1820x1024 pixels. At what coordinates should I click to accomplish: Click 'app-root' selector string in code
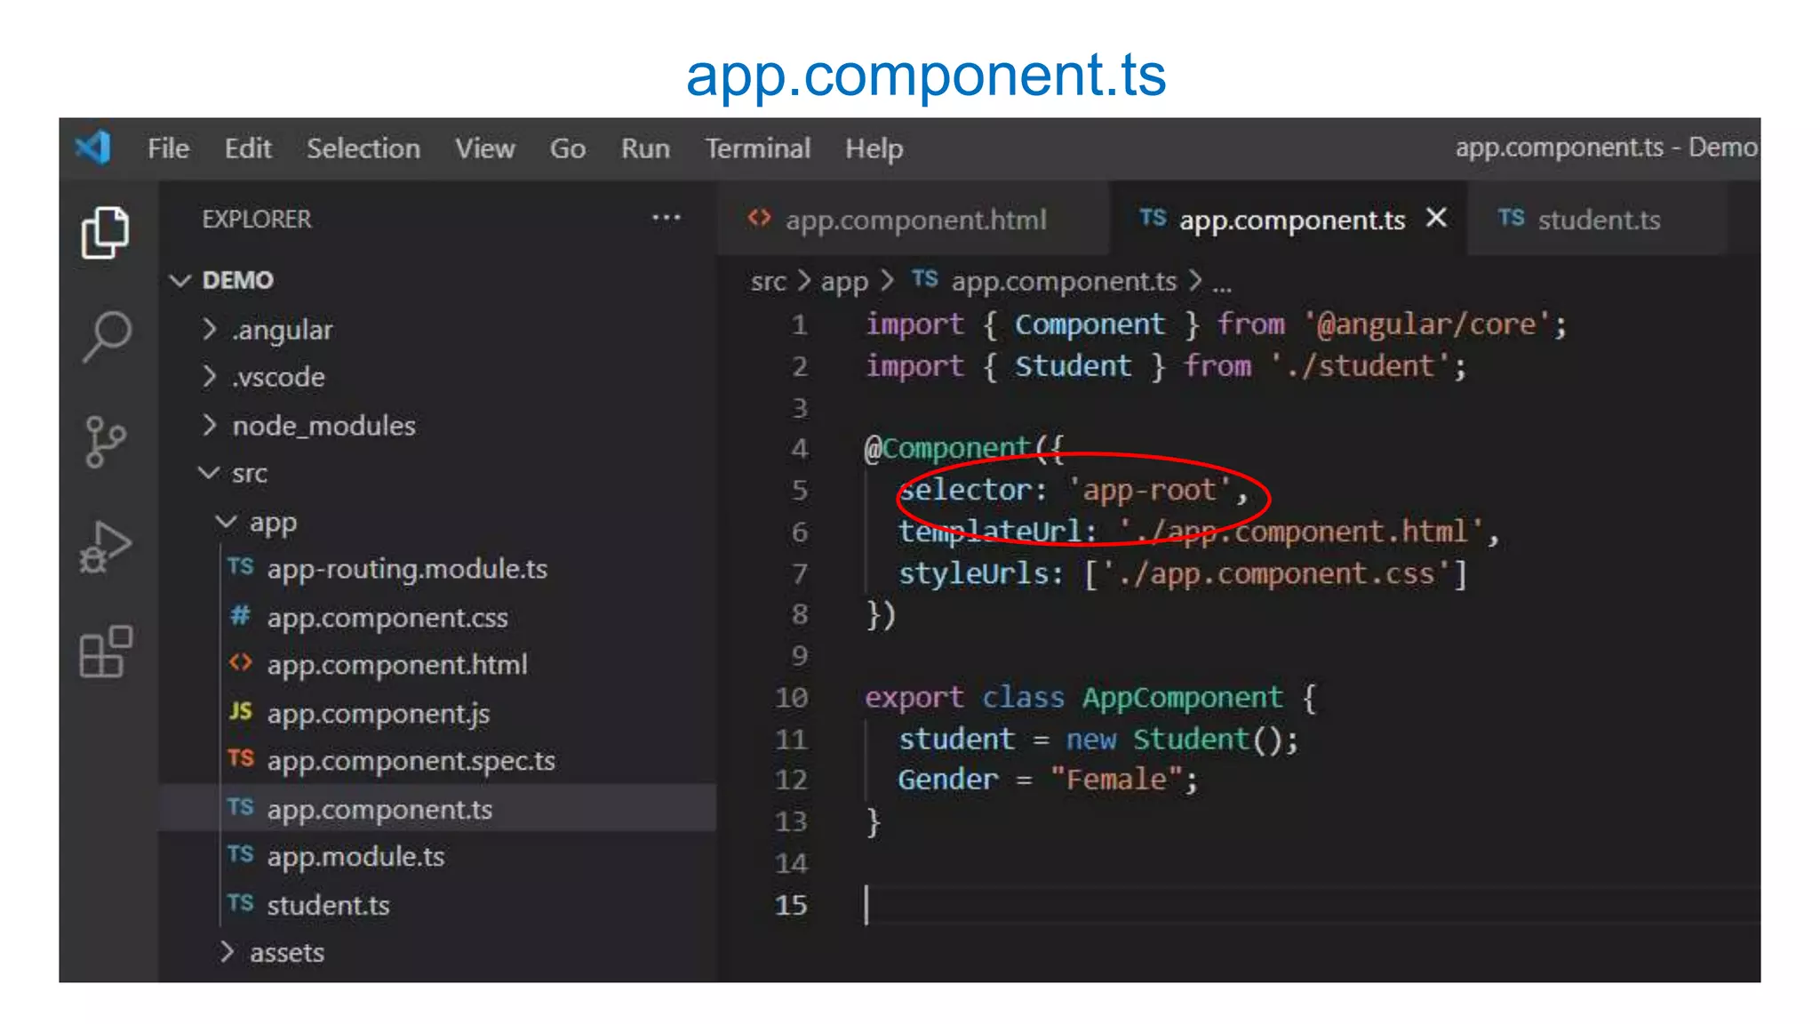pyautogui.click(x=1150, y=490)
